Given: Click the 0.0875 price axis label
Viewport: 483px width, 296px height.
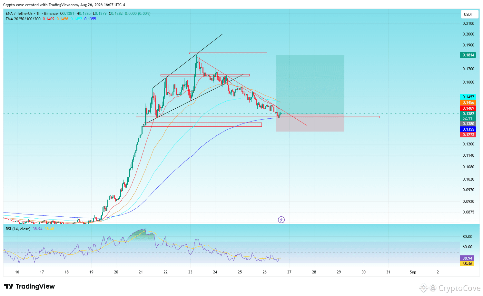Looking at the screenshot, I should click(x=468, y=212).
